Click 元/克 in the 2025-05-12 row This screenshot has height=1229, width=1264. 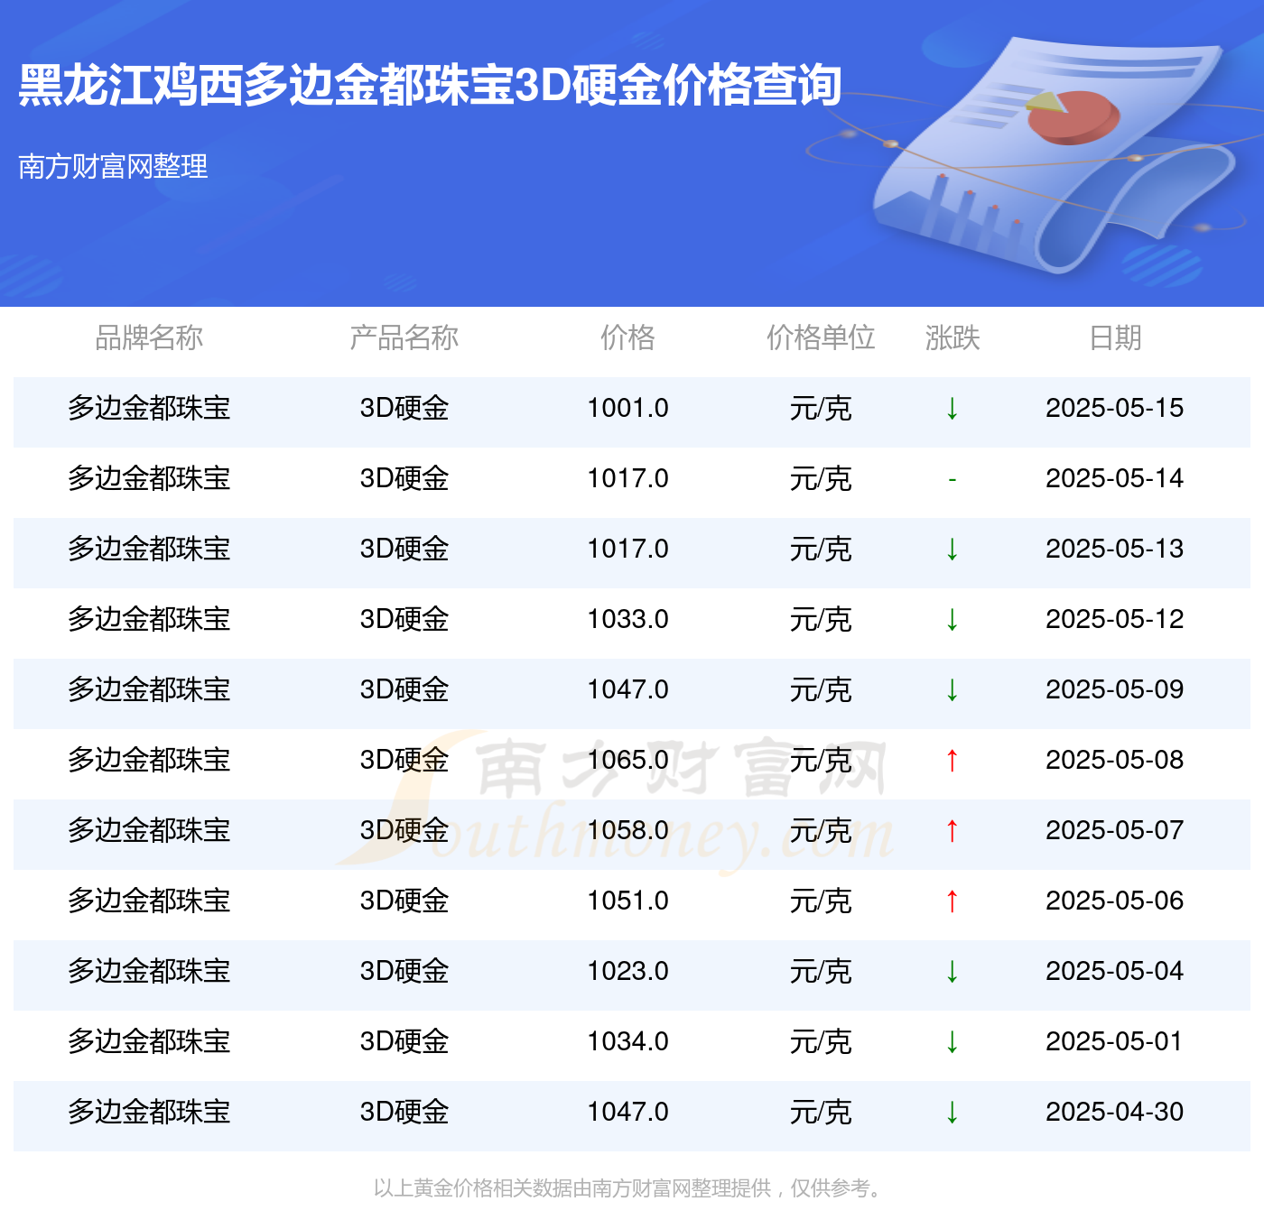[821, 619]
